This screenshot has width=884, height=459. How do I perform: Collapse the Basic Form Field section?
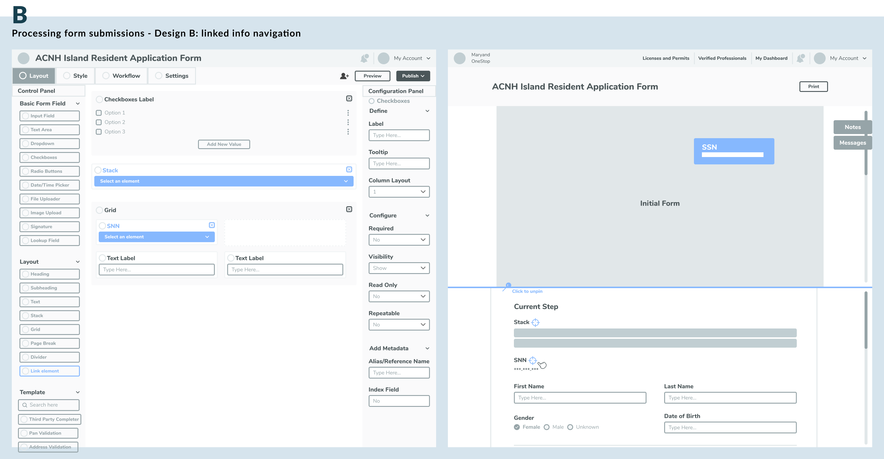(x=78, y=104)
